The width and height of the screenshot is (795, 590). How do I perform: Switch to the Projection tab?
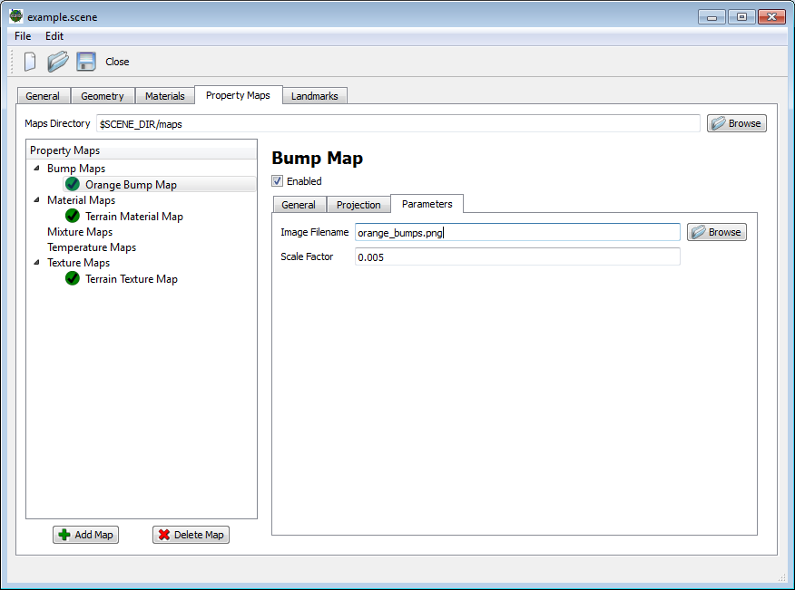tap(358, 204)
